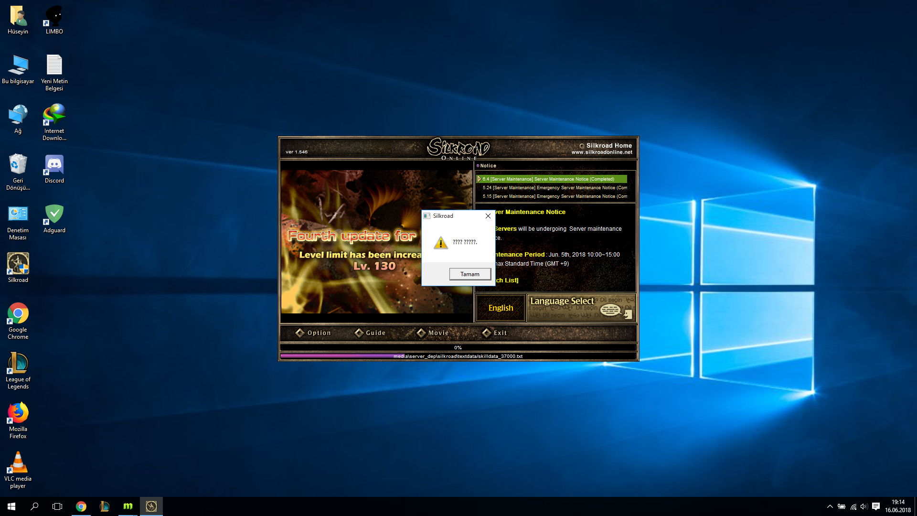
Task: Open the LIMBO game shortcut
Action: pyautogui.click(x=54, y=20)
